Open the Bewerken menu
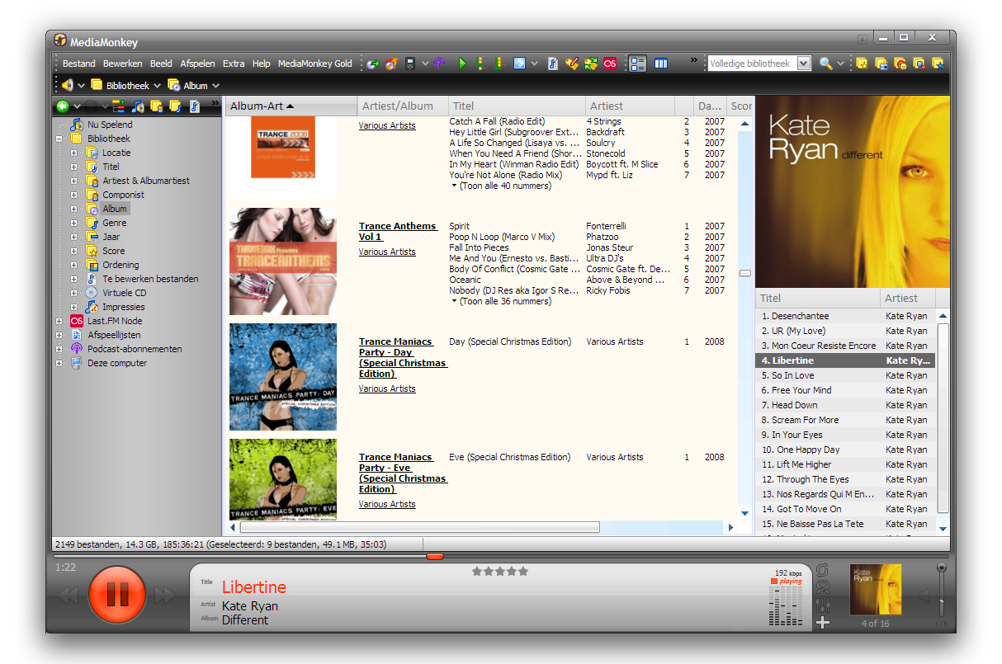This screenshot has width=1002, height=664. coord(123,64)
